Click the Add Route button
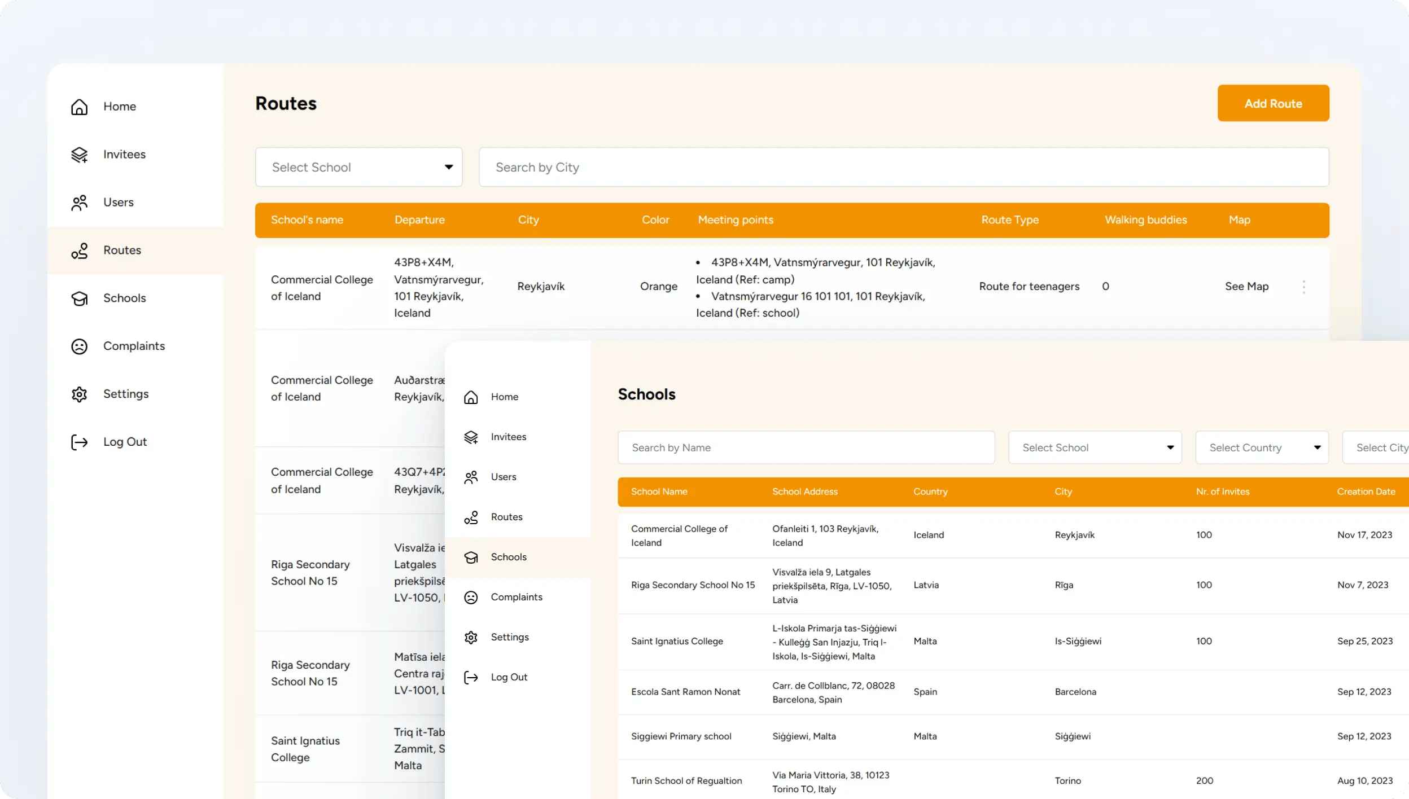 pyautogui.click(x=1274, y=103)
